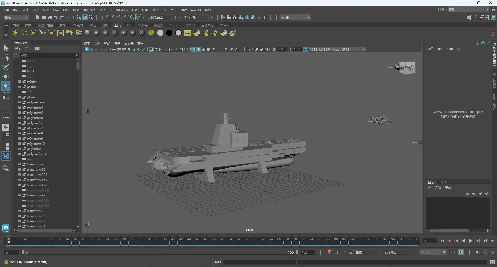Select the Scale tool
Screen dimensions: 497x267
6,96
